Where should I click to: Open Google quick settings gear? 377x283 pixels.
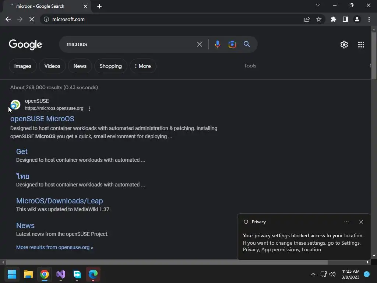344,45
